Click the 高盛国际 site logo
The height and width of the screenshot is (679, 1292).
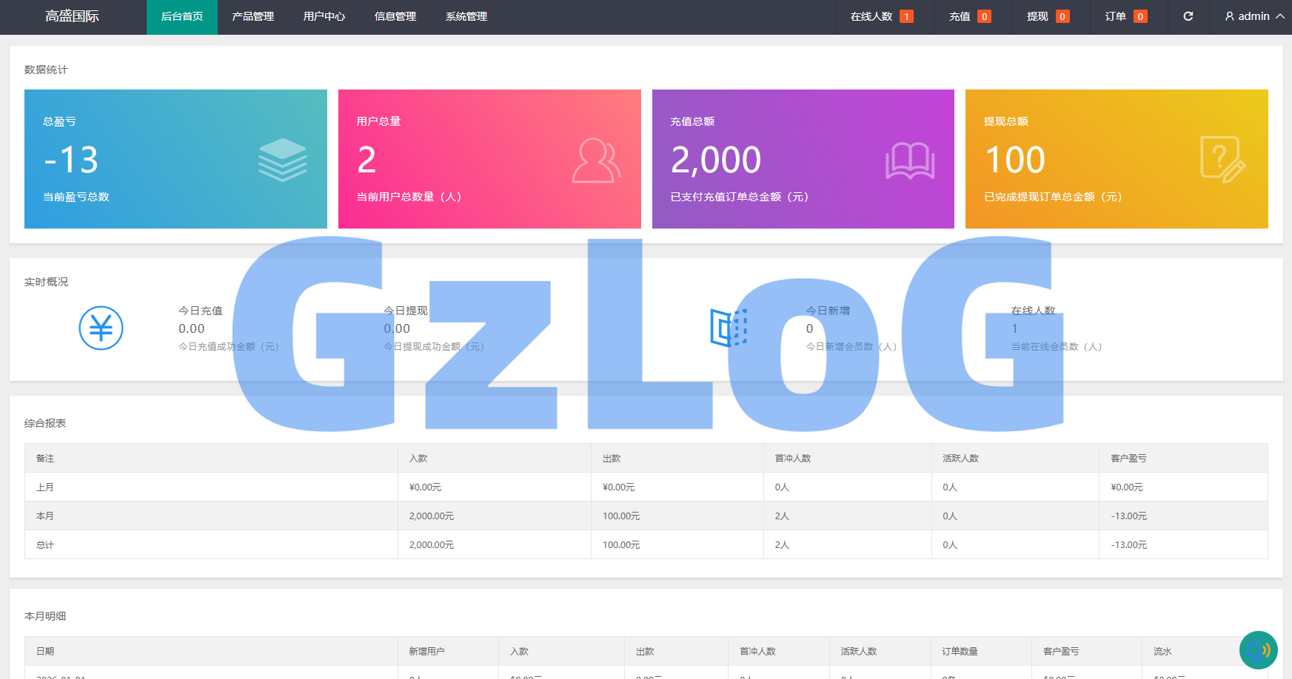pos(72,16)
